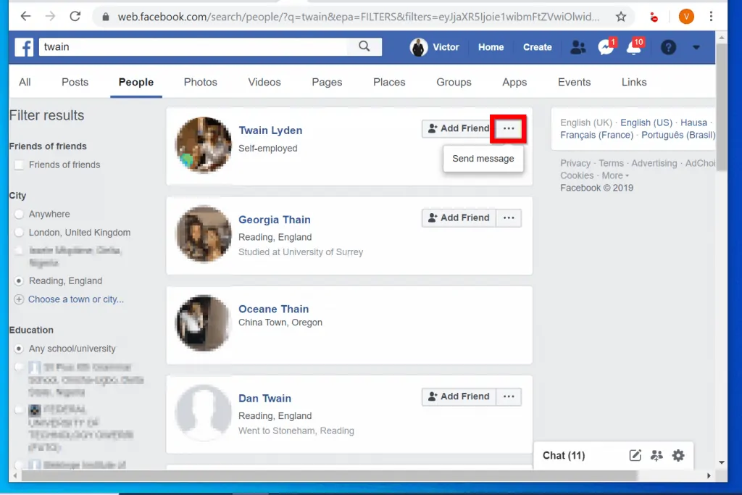Image resolution: width=742 pixels, height=495 pixels.
Task: Click the browser address bar URL
Action: 358,17
